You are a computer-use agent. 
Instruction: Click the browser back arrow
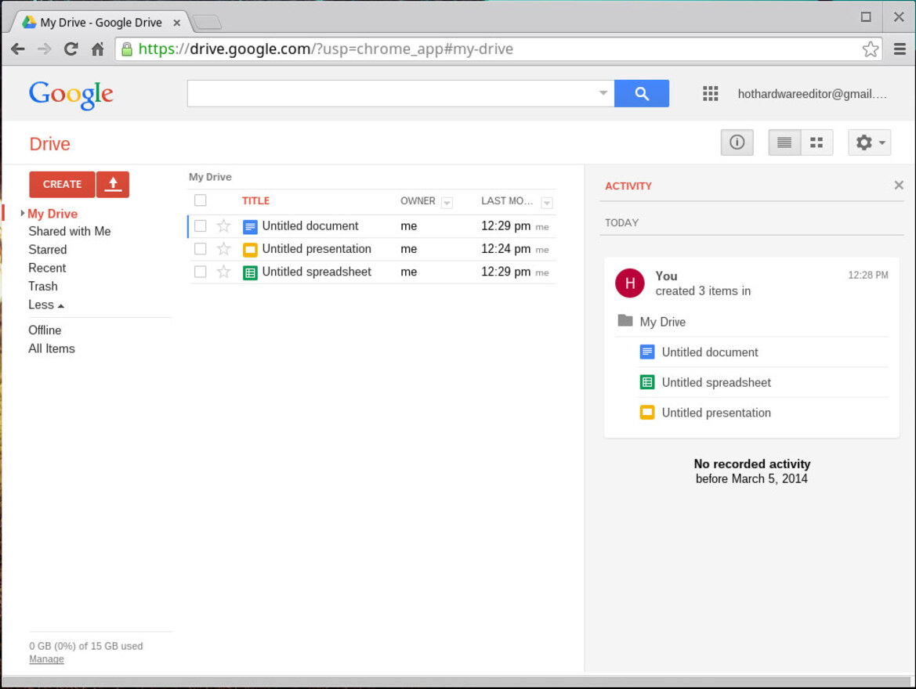click(18, 49)
